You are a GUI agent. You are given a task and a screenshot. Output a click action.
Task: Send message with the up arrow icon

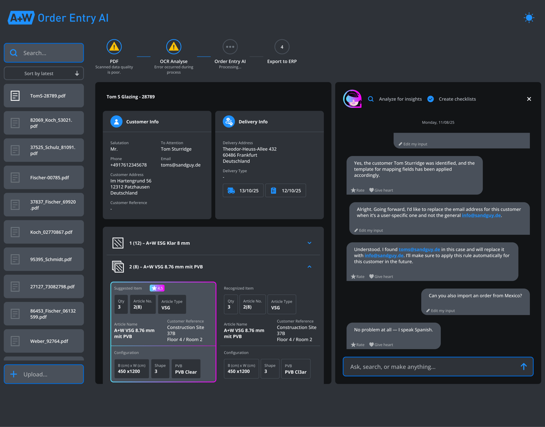pos(523,366)
